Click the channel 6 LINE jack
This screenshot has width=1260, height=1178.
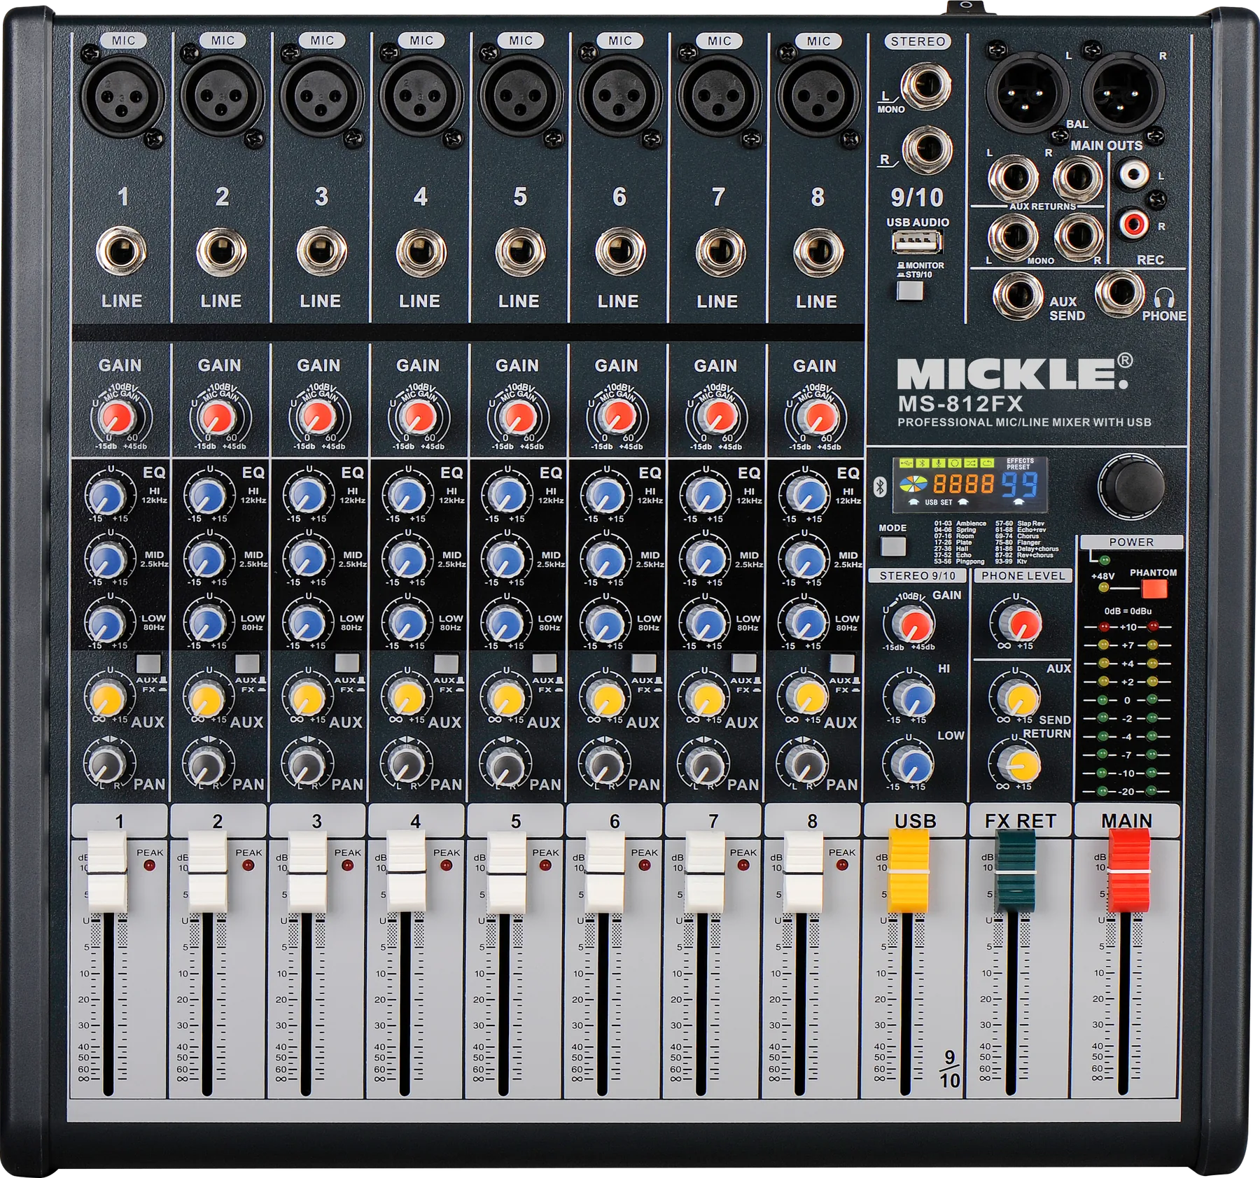[x=620, y=252]
